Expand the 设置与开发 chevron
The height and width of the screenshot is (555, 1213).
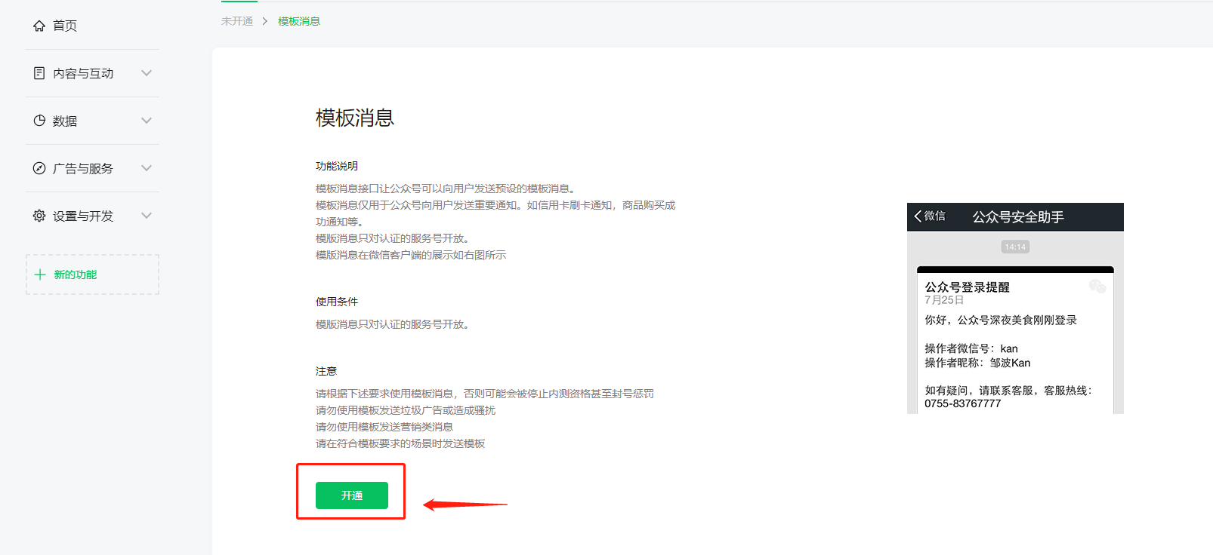[147, 216]
